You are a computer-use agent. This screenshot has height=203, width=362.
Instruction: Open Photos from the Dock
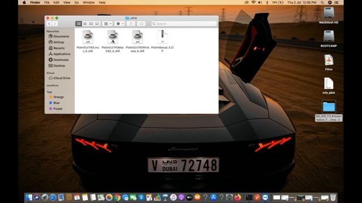coord(109,197)
